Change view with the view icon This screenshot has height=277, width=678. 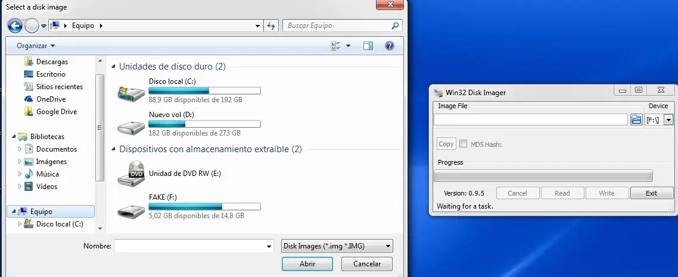335,46
